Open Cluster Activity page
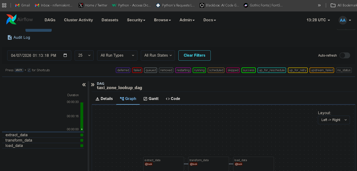The height and width of the screenshot is (171, 357). 79,20
